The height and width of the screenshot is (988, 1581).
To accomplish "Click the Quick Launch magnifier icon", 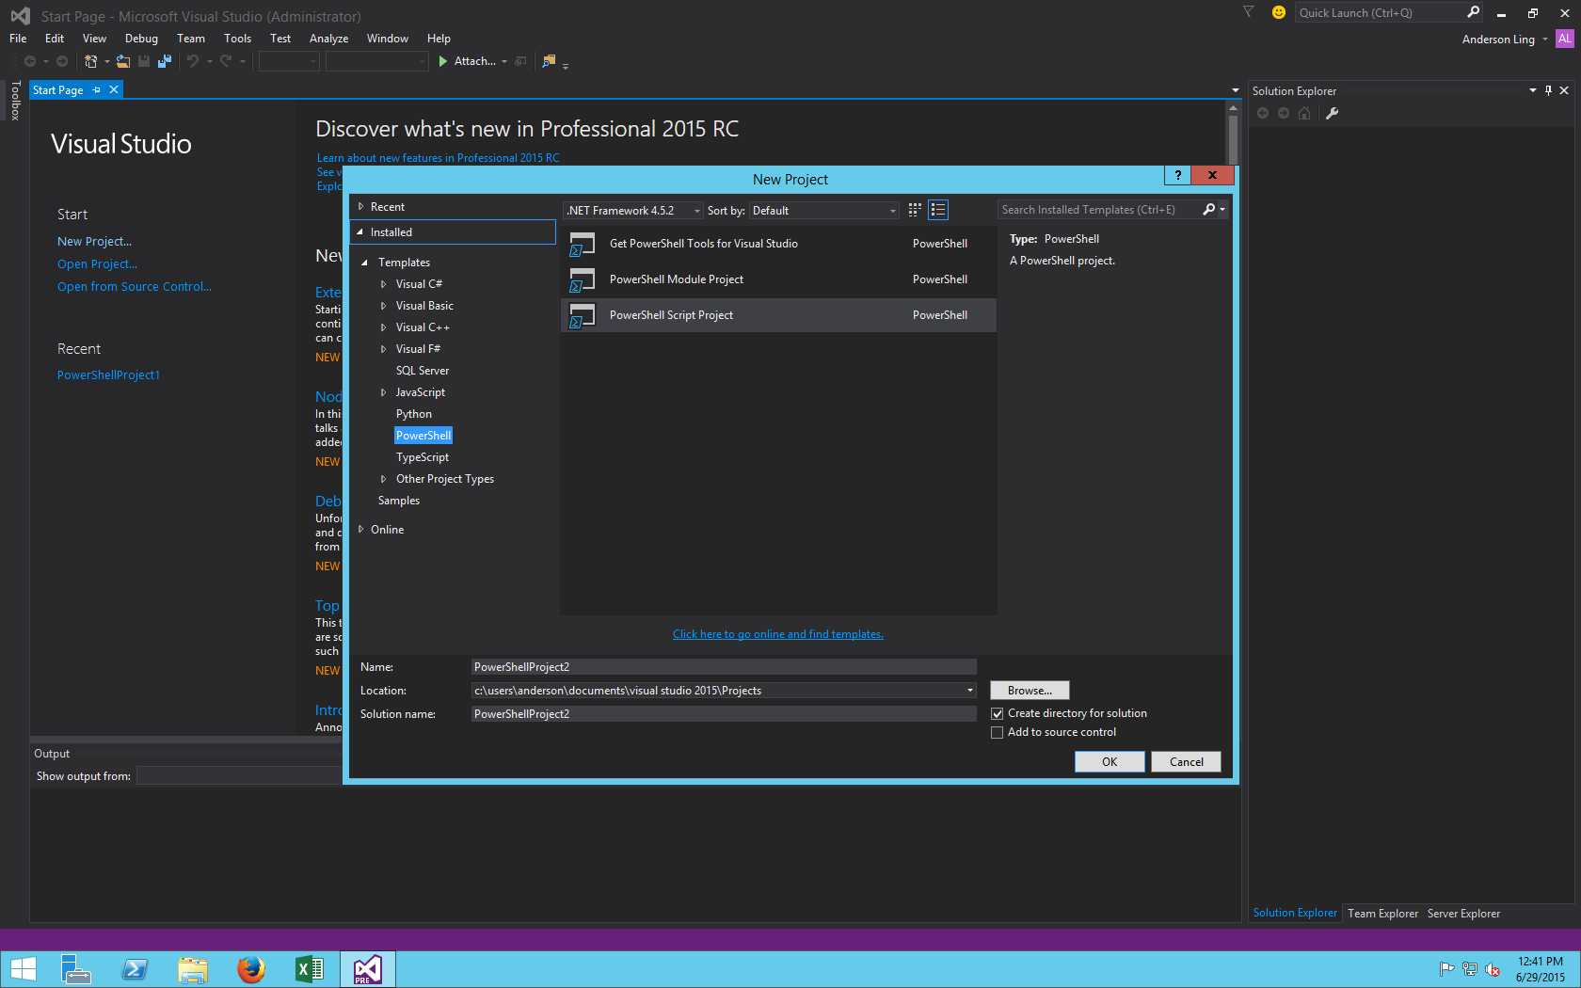I will point(1473,12).
